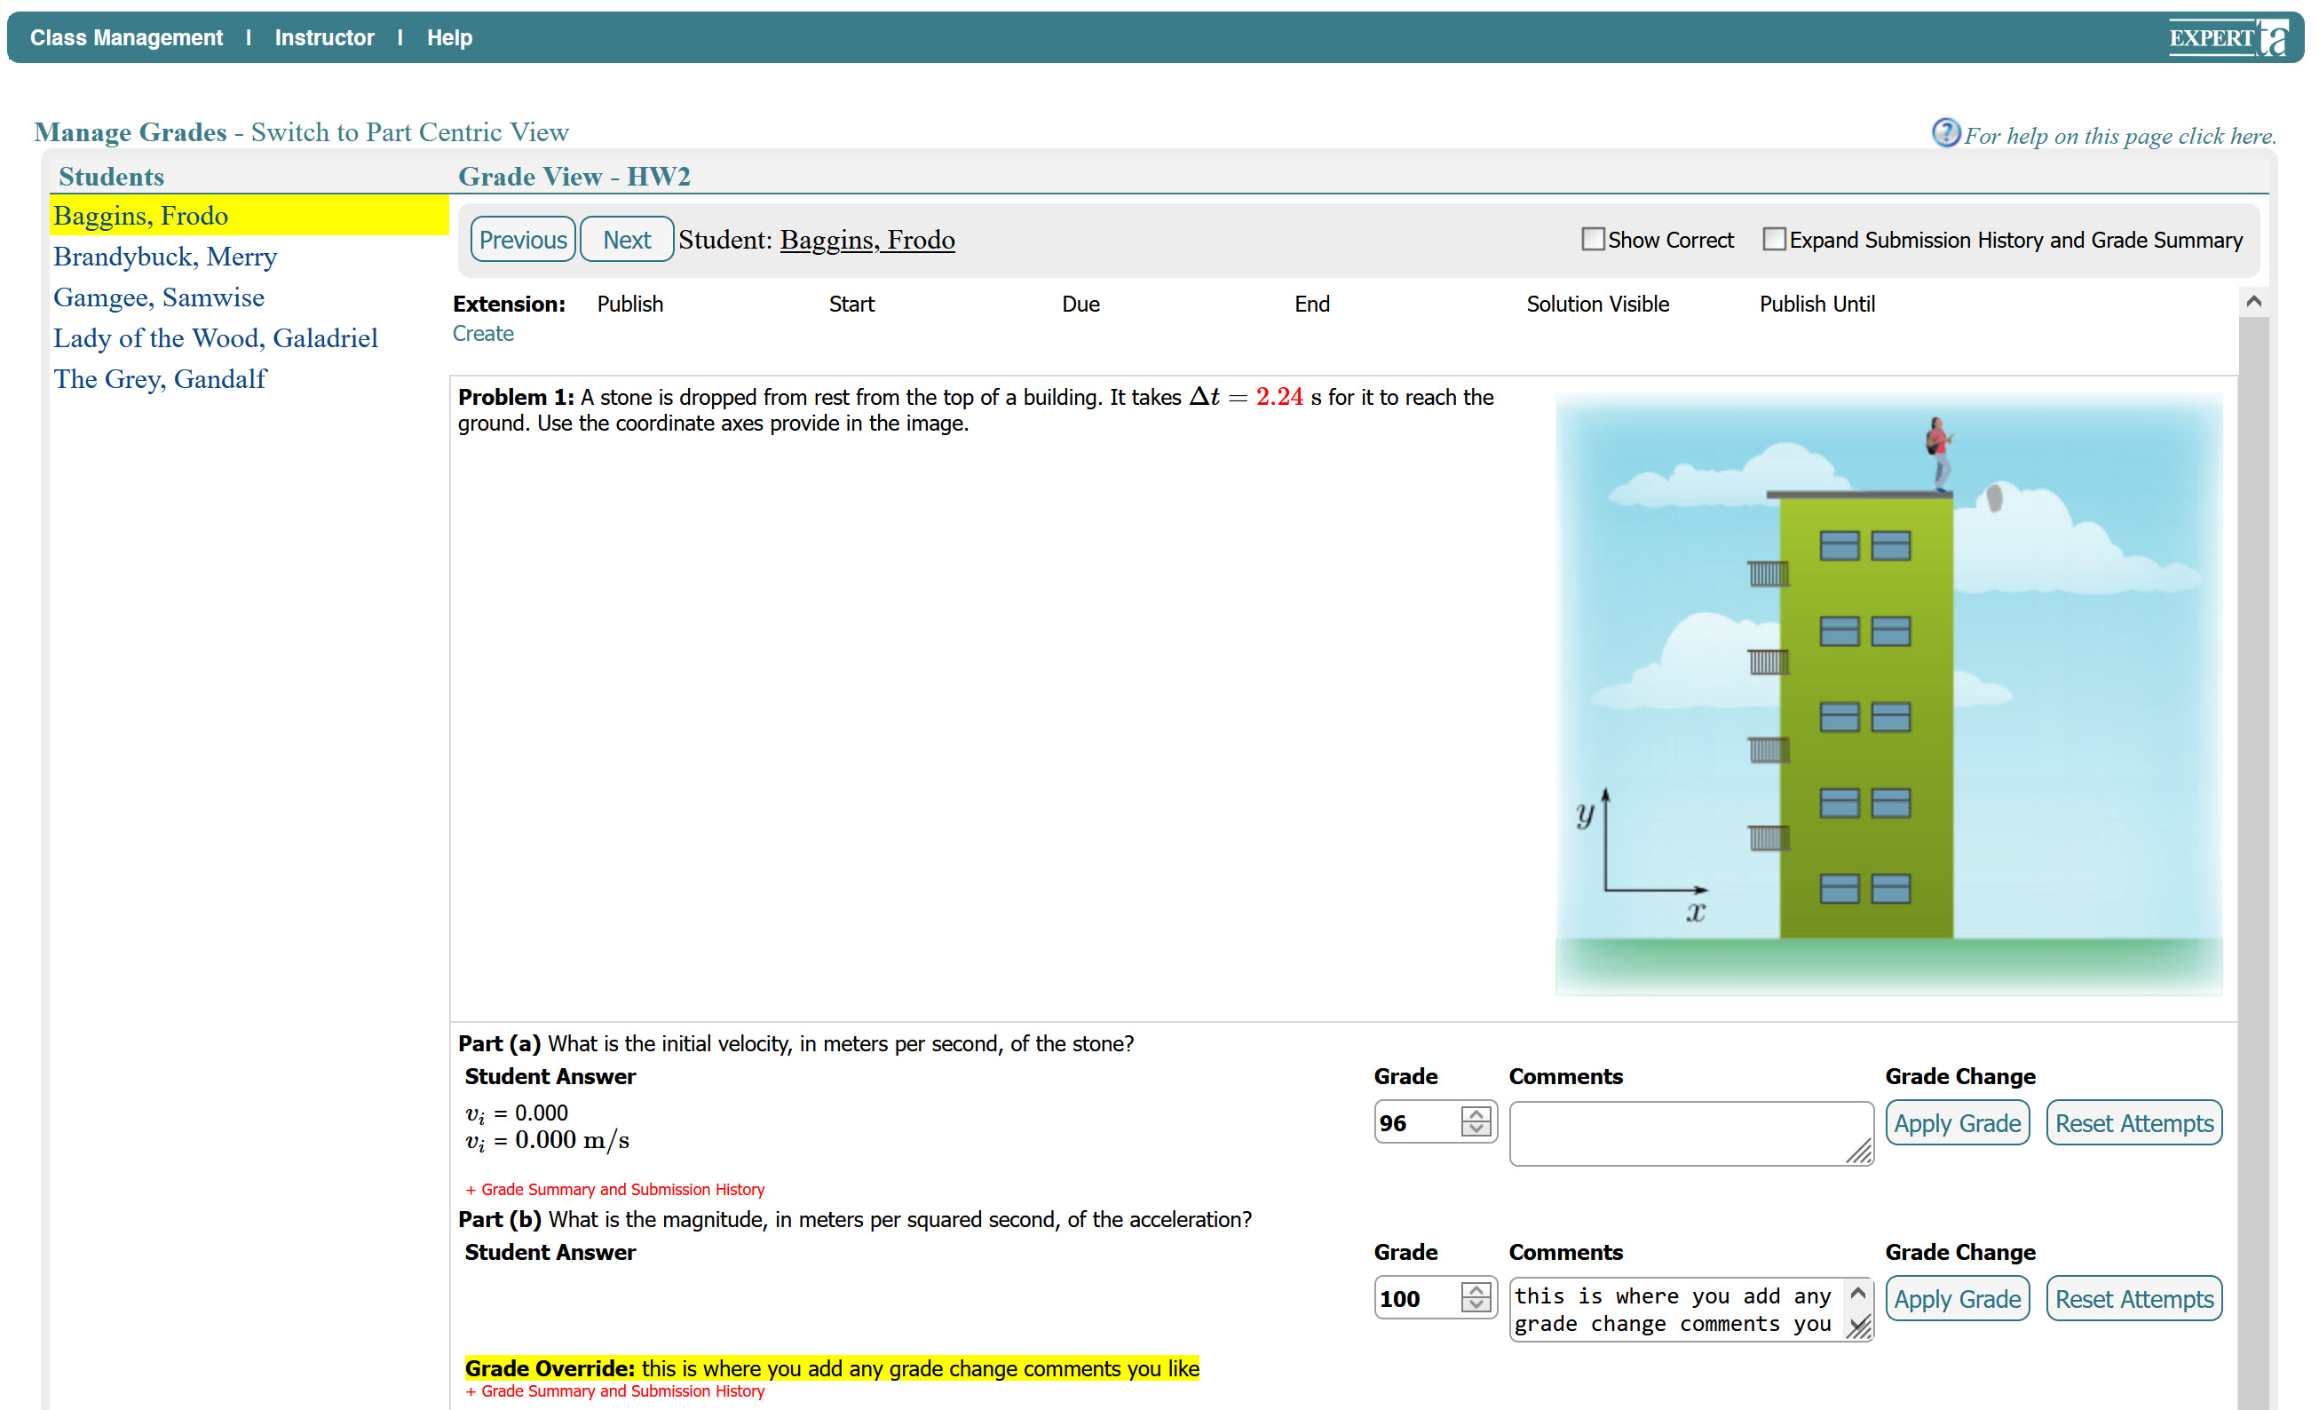Check Expand Submission History and Grade Summary

[1774, 239]
